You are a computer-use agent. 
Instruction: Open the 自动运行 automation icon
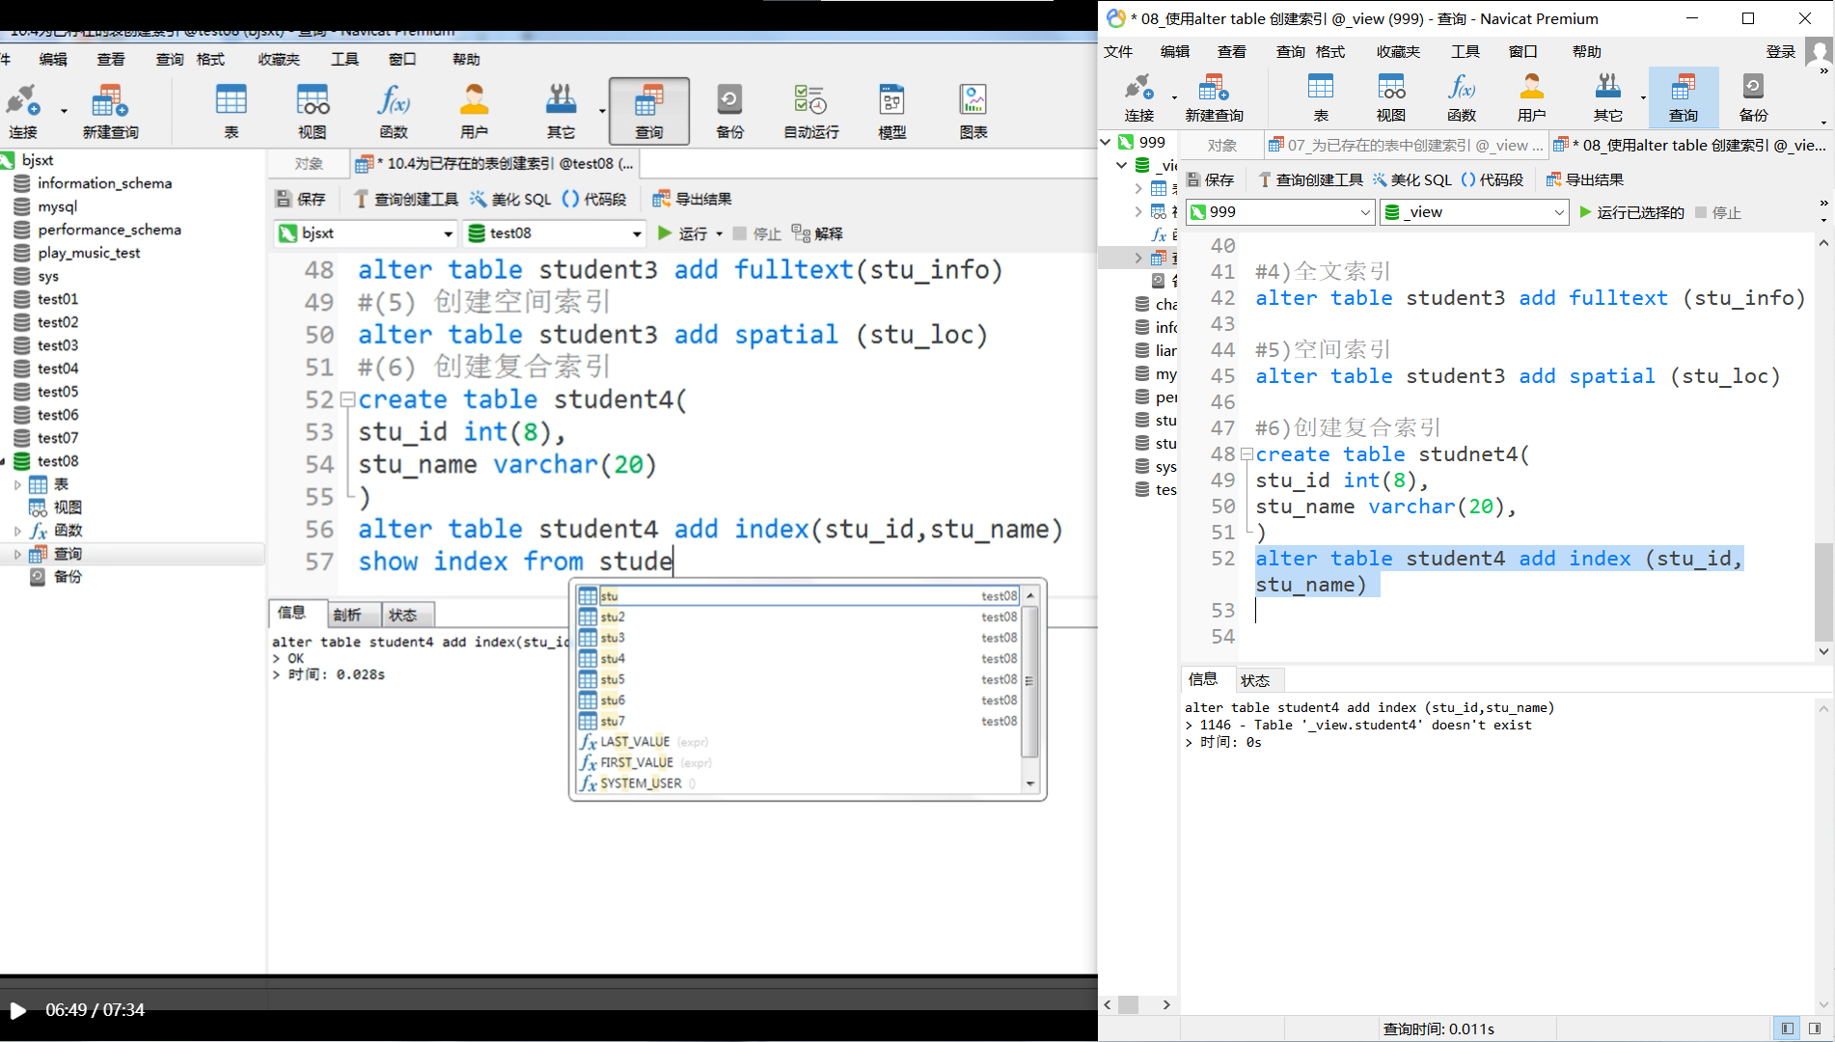[810, 111]
